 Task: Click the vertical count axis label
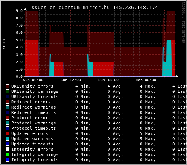pyautogui.click(x=4, y=43)
